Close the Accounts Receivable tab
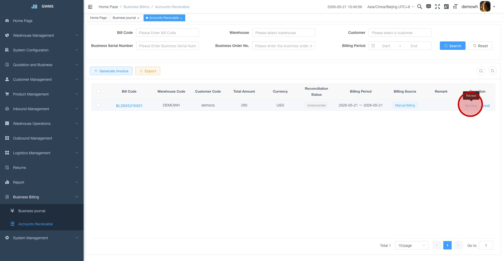Image resolution: width=503 pixels, height=261 pixels. [181, 18]
